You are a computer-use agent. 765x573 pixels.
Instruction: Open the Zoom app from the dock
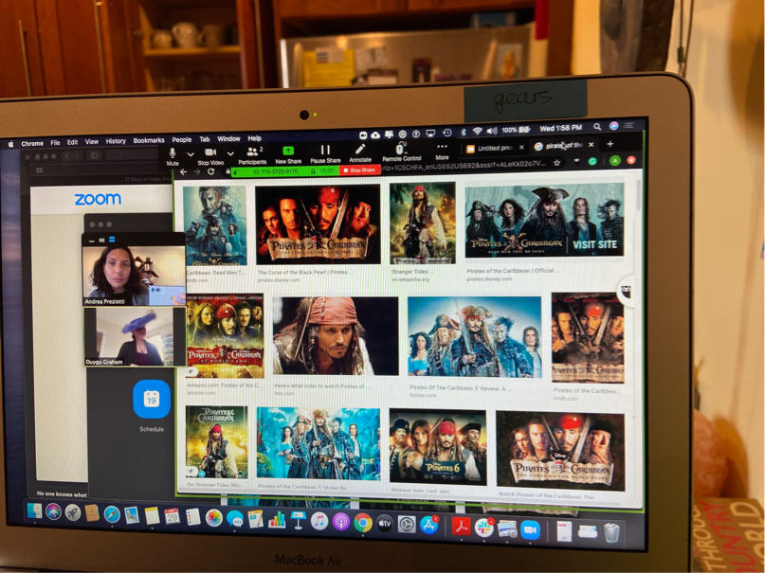(x=530, y=530)
